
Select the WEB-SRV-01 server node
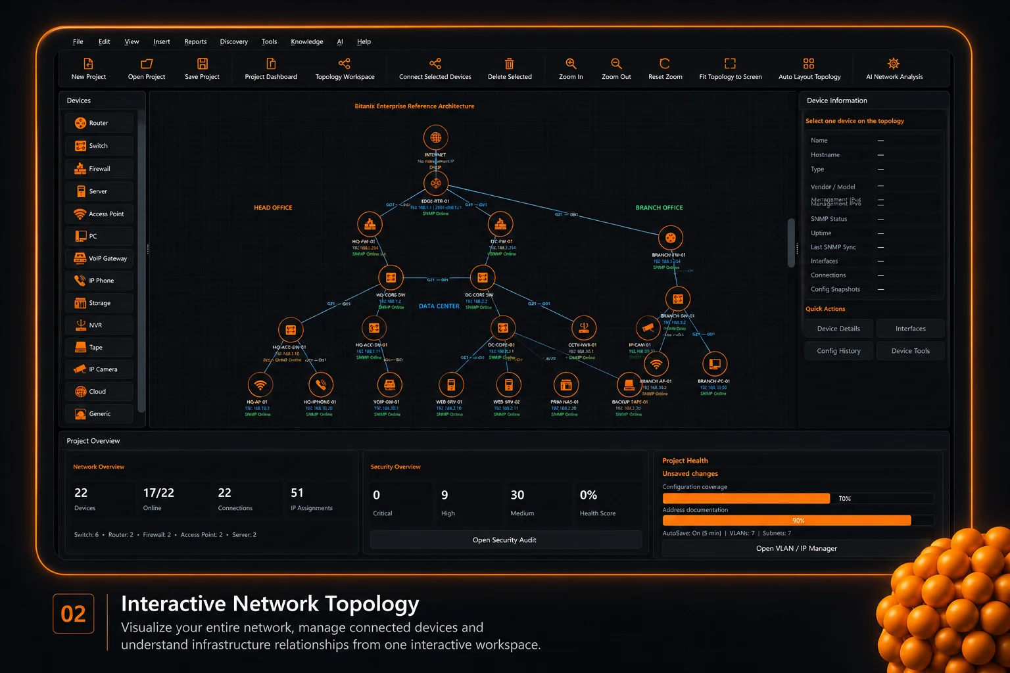point(451,384)
